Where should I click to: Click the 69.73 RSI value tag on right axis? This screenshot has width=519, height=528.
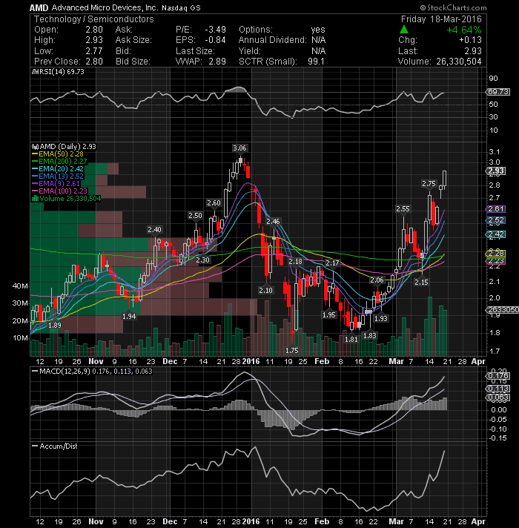click(x=498, y=92)
